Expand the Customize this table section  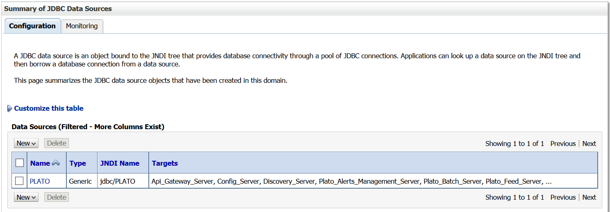pos(49,108)
